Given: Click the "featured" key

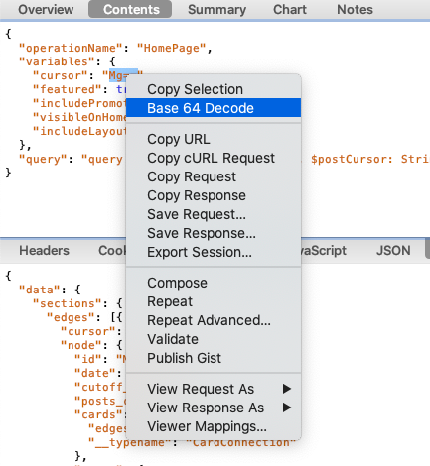Looking at the screenshot, I should (x=68, y=89).
